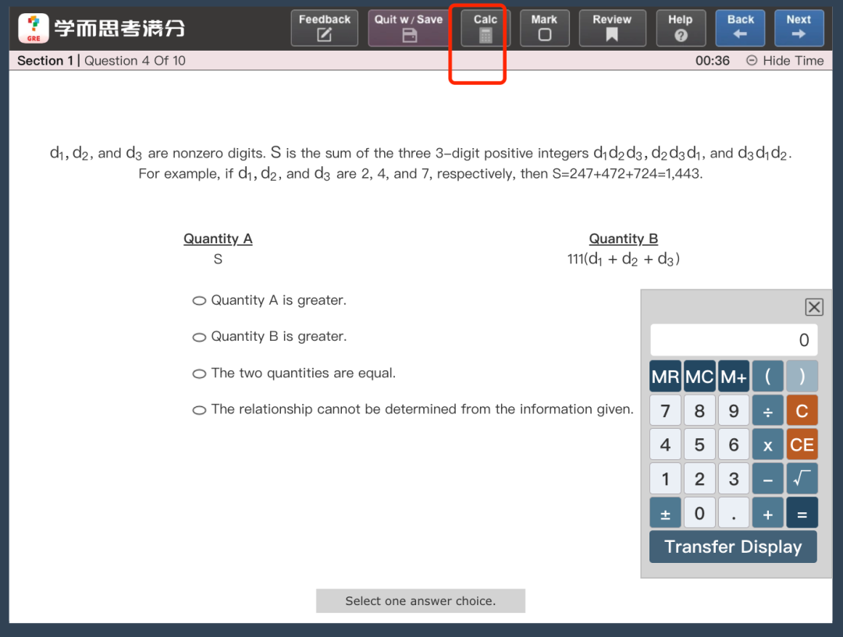Image resolution: width=843 pixels, height=637 pixels.
Task: Click calculator C clear key
Action: click(802, 411)
